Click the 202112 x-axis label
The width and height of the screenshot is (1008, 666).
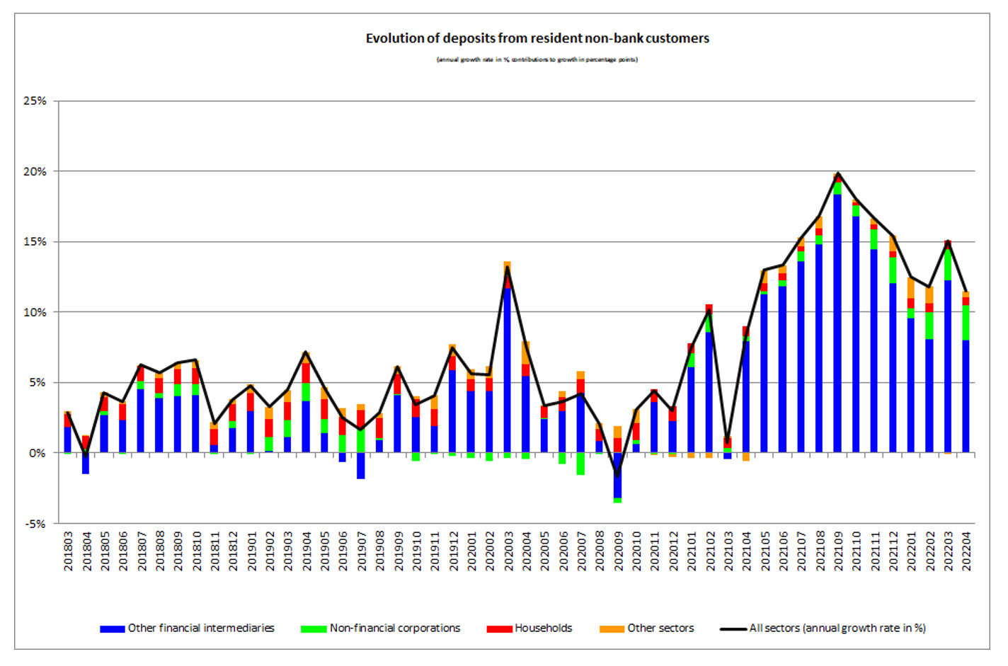[893, 551]
